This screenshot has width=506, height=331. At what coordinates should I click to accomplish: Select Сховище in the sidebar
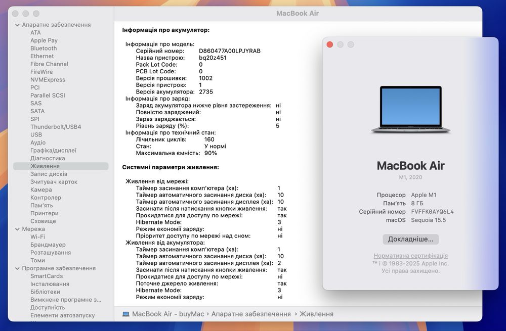coord(43,221)
